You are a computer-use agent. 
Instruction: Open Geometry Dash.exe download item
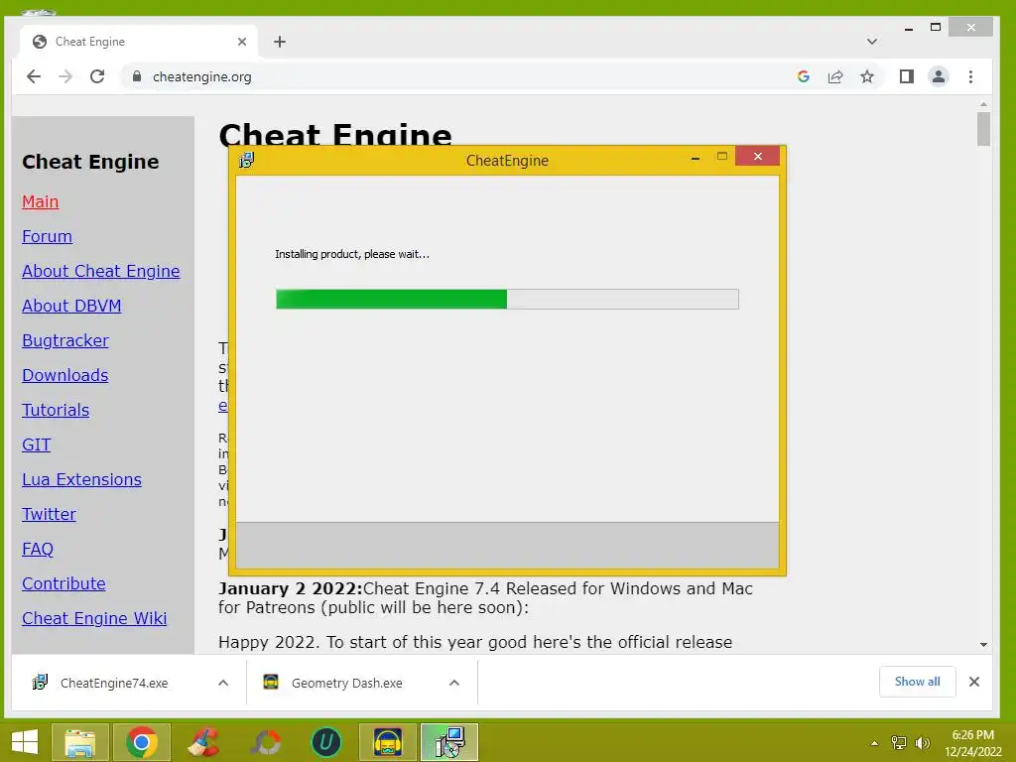pyautogui.click(x=346, y=683)
